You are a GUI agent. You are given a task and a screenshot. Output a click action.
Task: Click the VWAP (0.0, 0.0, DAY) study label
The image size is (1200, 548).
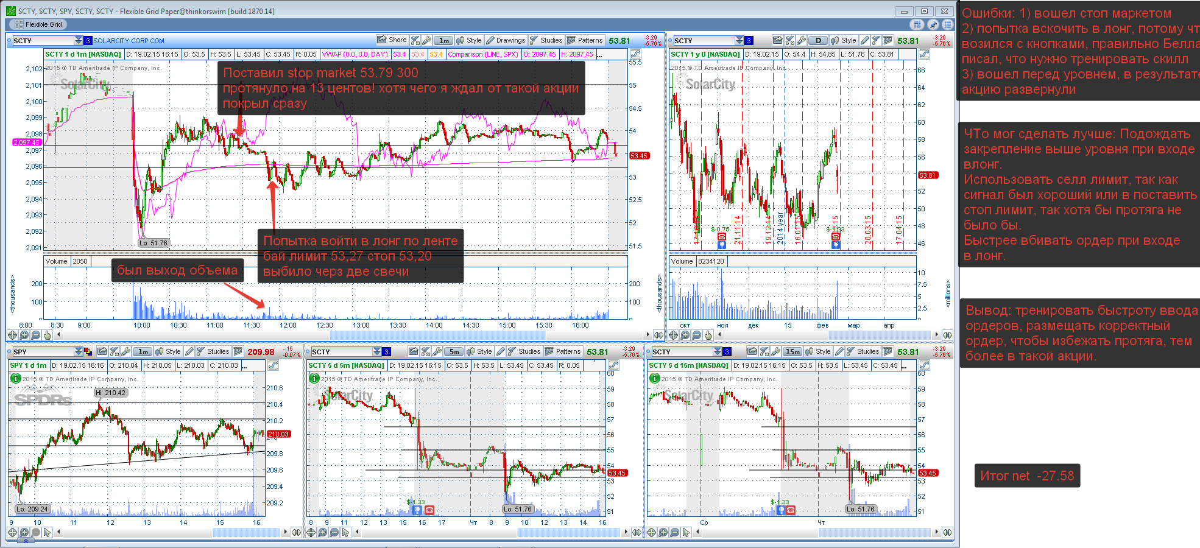pyautogui.click(x=355, y=54)
